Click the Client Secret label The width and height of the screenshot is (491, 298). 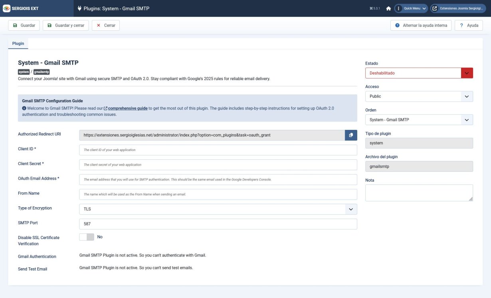(x=31, y=164)
